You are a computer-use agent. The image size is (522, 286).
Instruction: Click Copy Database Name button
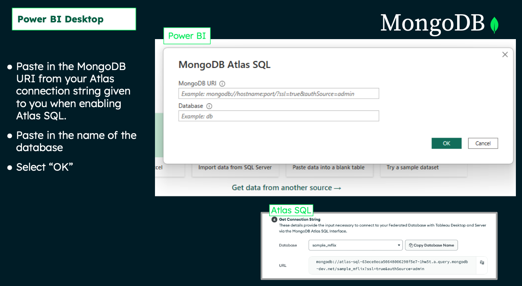tap(431, 245)
